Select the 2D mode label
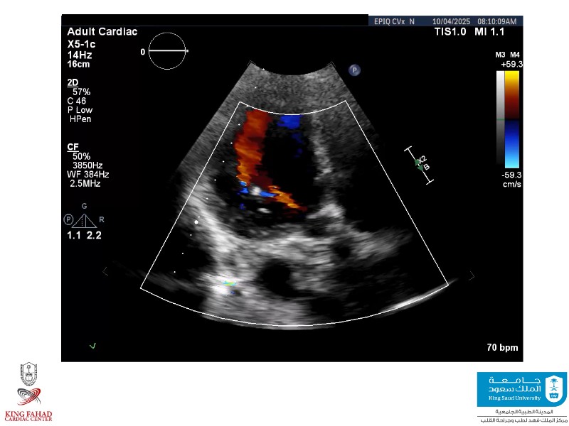Screen dimensions: 569x426 pos(73,82)
